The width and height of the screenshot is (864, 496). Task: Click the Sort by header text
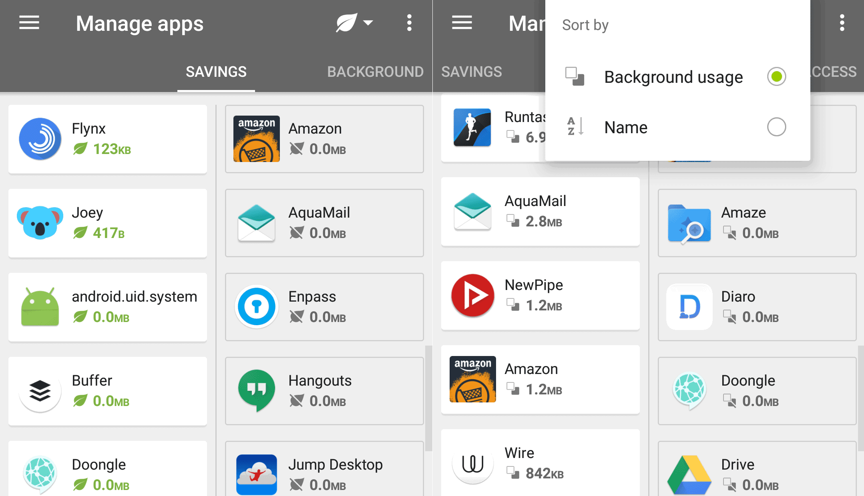click(585, 25)
